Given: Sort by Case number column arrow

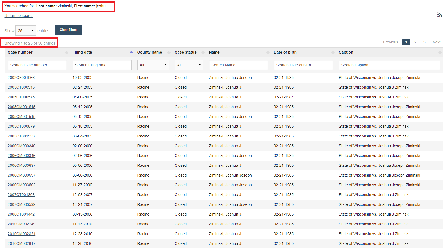Looking at the screenshot, I should click(x=66, y=52).
